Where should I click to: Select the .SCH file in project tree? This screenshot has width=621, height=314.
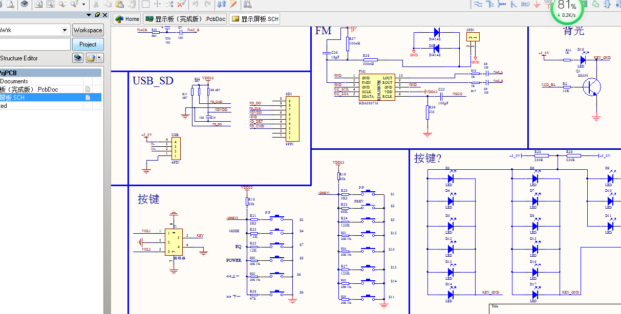(x=52, y=98)
